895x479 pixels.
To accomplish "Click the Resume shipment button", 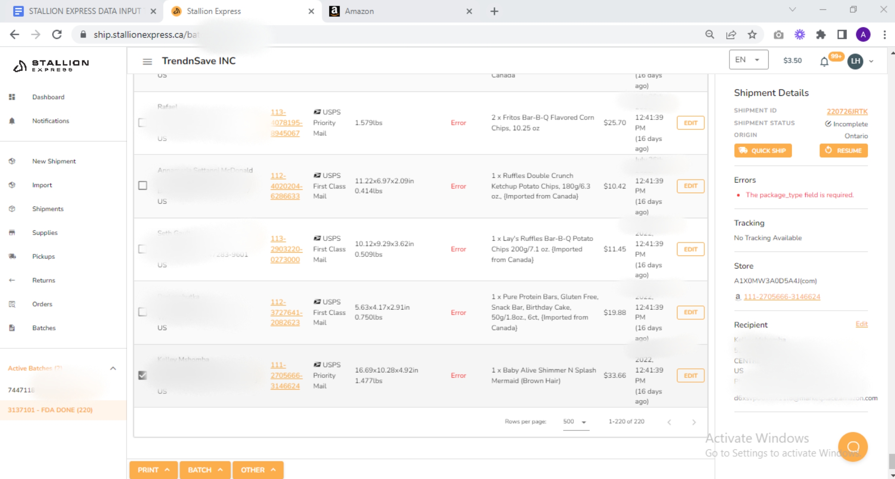I will (x=843, y=150).
